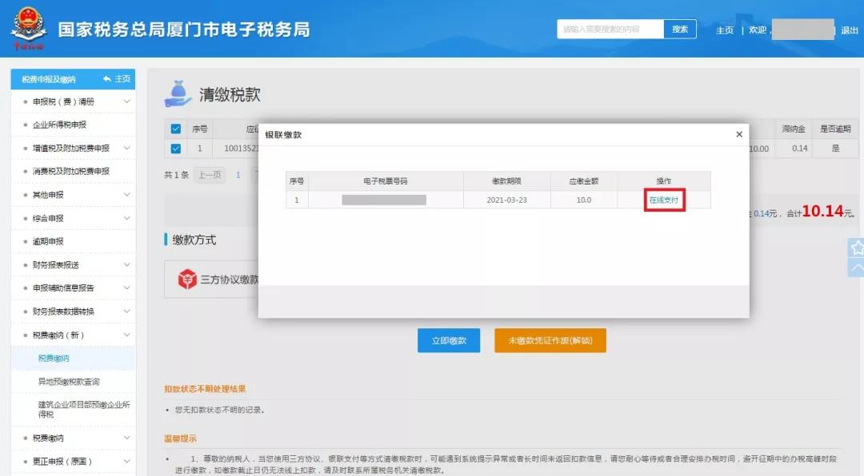Click 立即缴款 button

(449, 341)
